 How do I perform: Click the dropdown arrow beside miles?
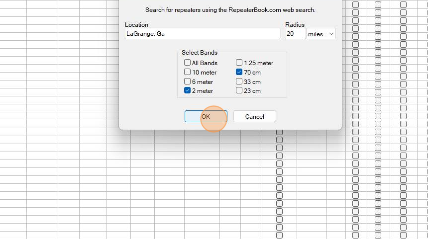pyautogui.click(x=331, y=34)
